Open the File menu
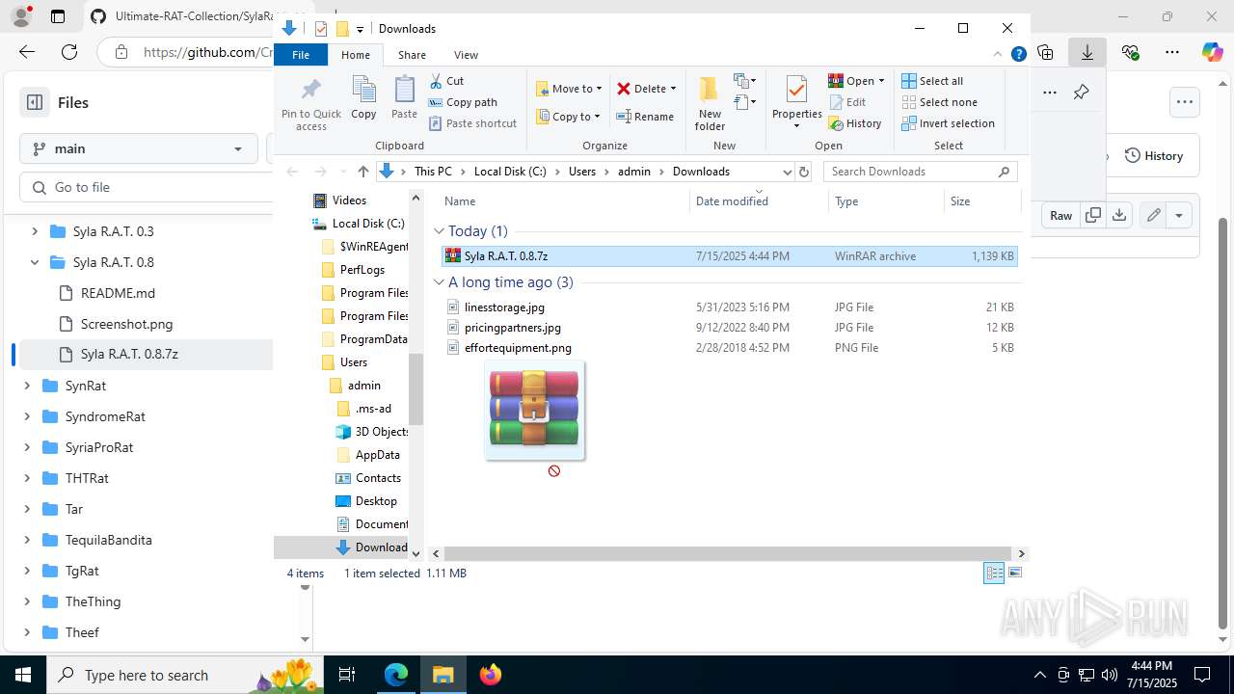This screenshot has width=1234, height=694. coord(301,55)
